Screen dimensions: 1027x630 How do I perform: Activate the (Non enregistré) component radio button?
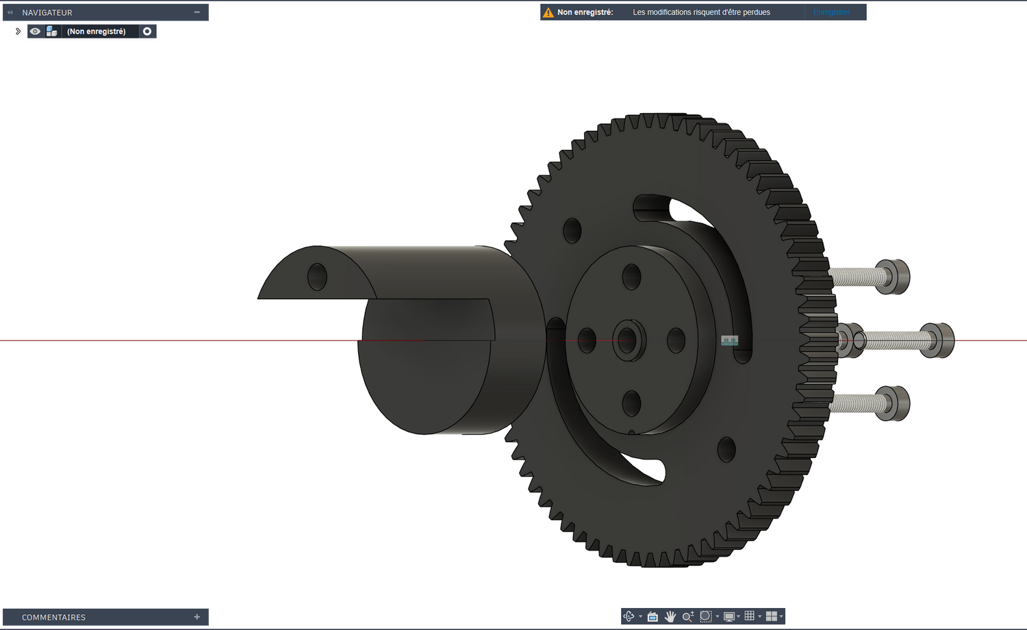[147, 32]
